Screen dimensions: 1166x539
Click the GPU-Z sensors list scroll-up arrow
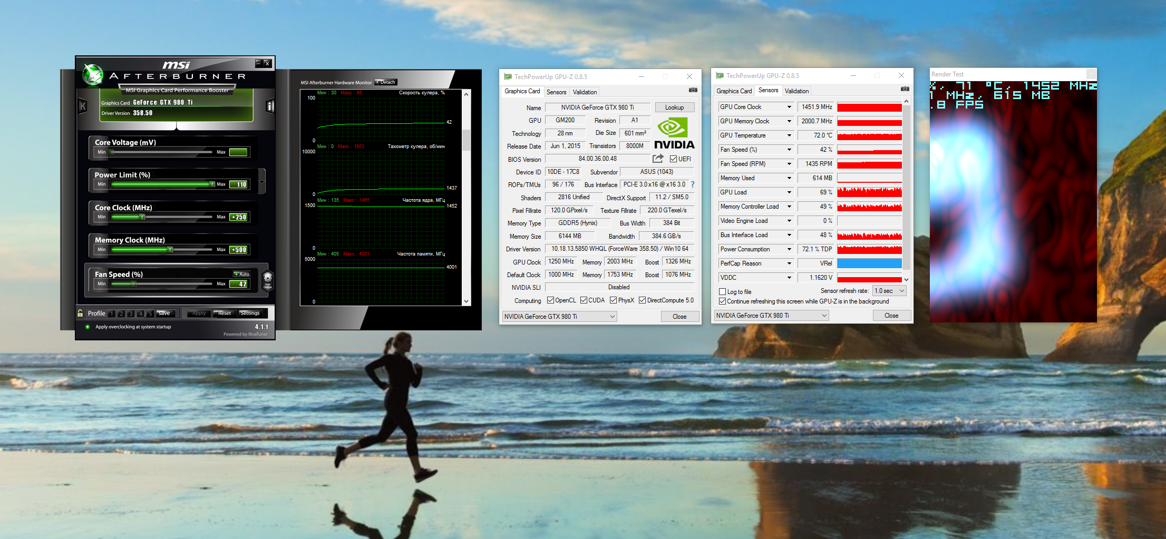pyautogui.click(x=906, y=101)
